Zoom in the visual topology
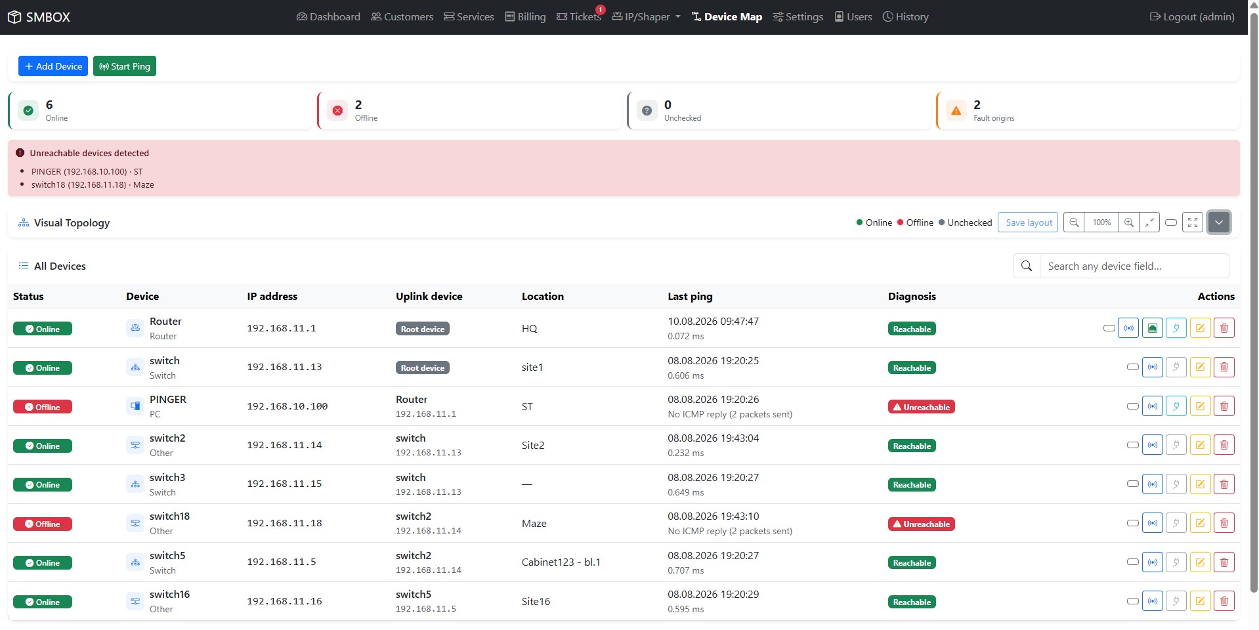This screenshot has width=1259, height=630. (1129, 222)
